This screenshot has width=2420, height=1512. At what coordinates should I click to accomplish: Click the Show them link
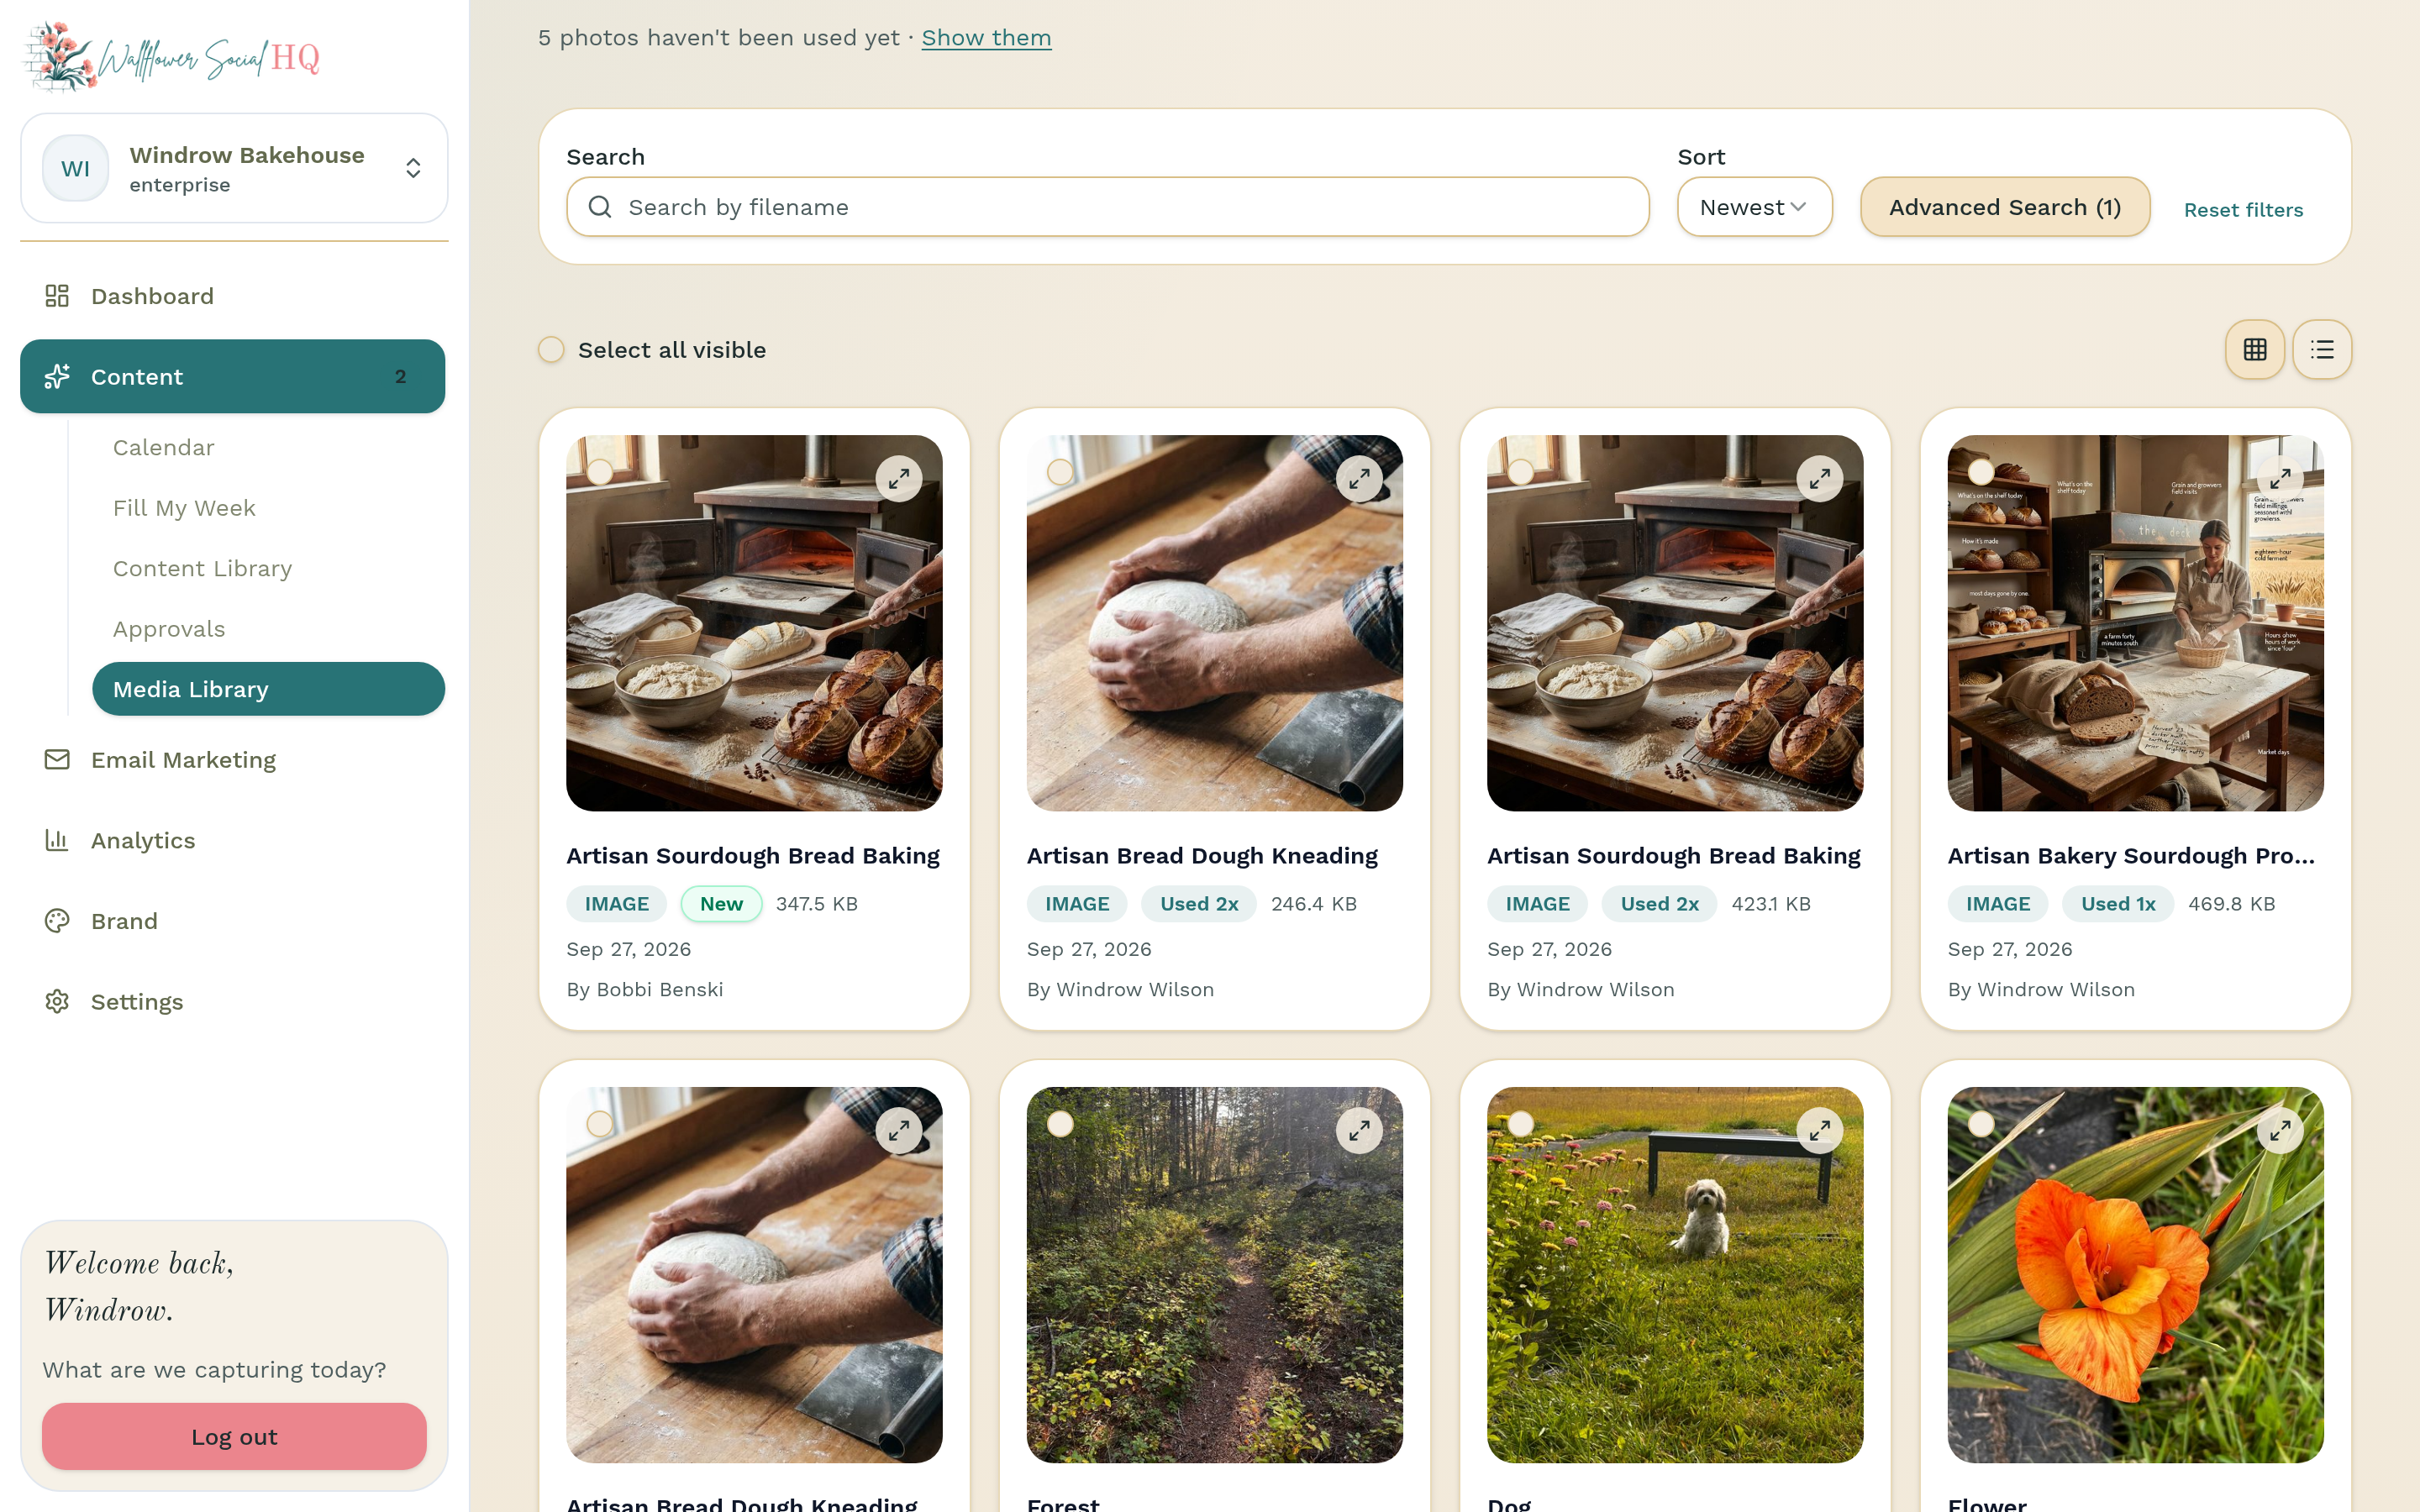[986, 38]
